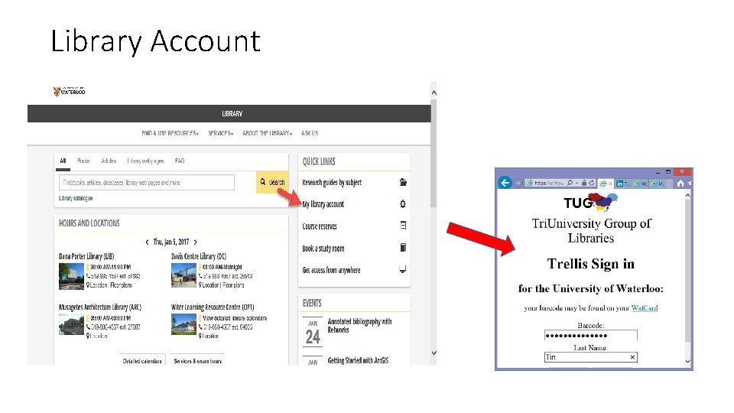Screen dimensions: 734x413
Task: Click the refresh icon in Trellis address bar
Action: coord(592,183)
